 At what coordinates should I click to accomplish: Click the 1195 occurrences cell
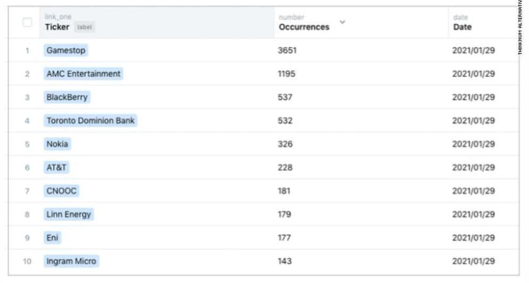(287, 74)
